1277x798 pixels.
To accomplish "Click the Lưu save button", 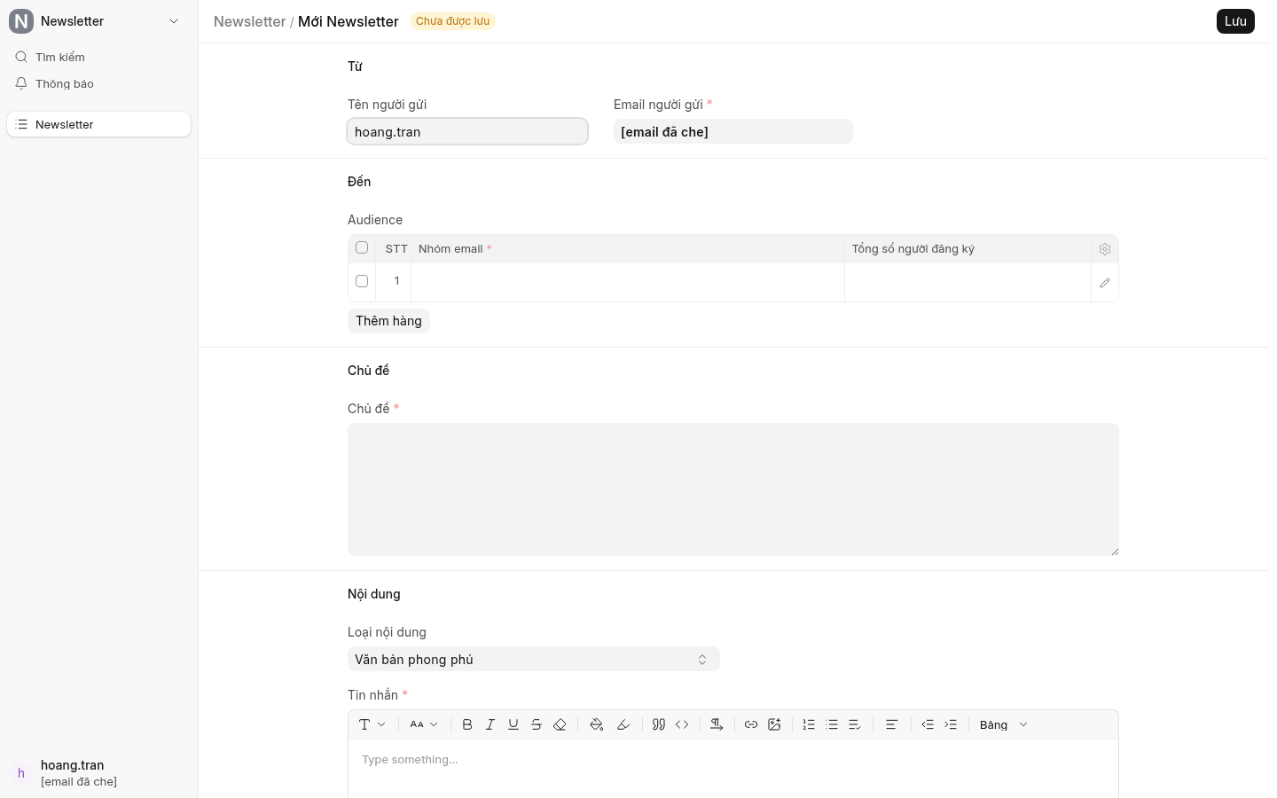I will coord(1235,21).
